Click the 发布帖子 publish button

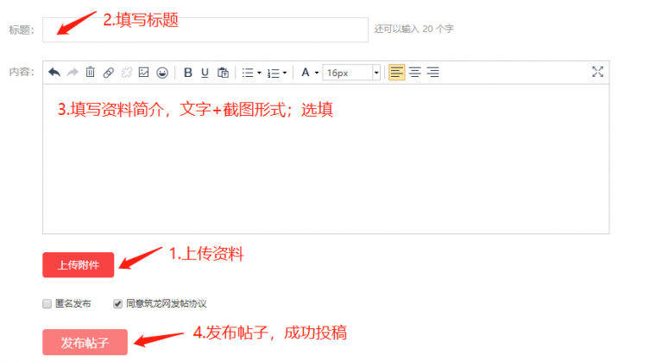point(85,342)
